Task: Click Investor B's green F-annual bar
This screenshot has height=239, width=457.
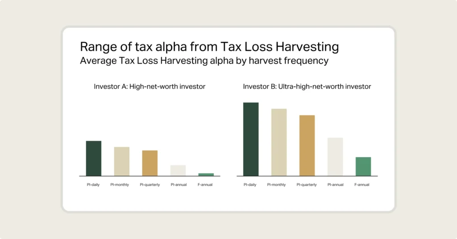Action: pyautogui.click(x=363, y=166)
